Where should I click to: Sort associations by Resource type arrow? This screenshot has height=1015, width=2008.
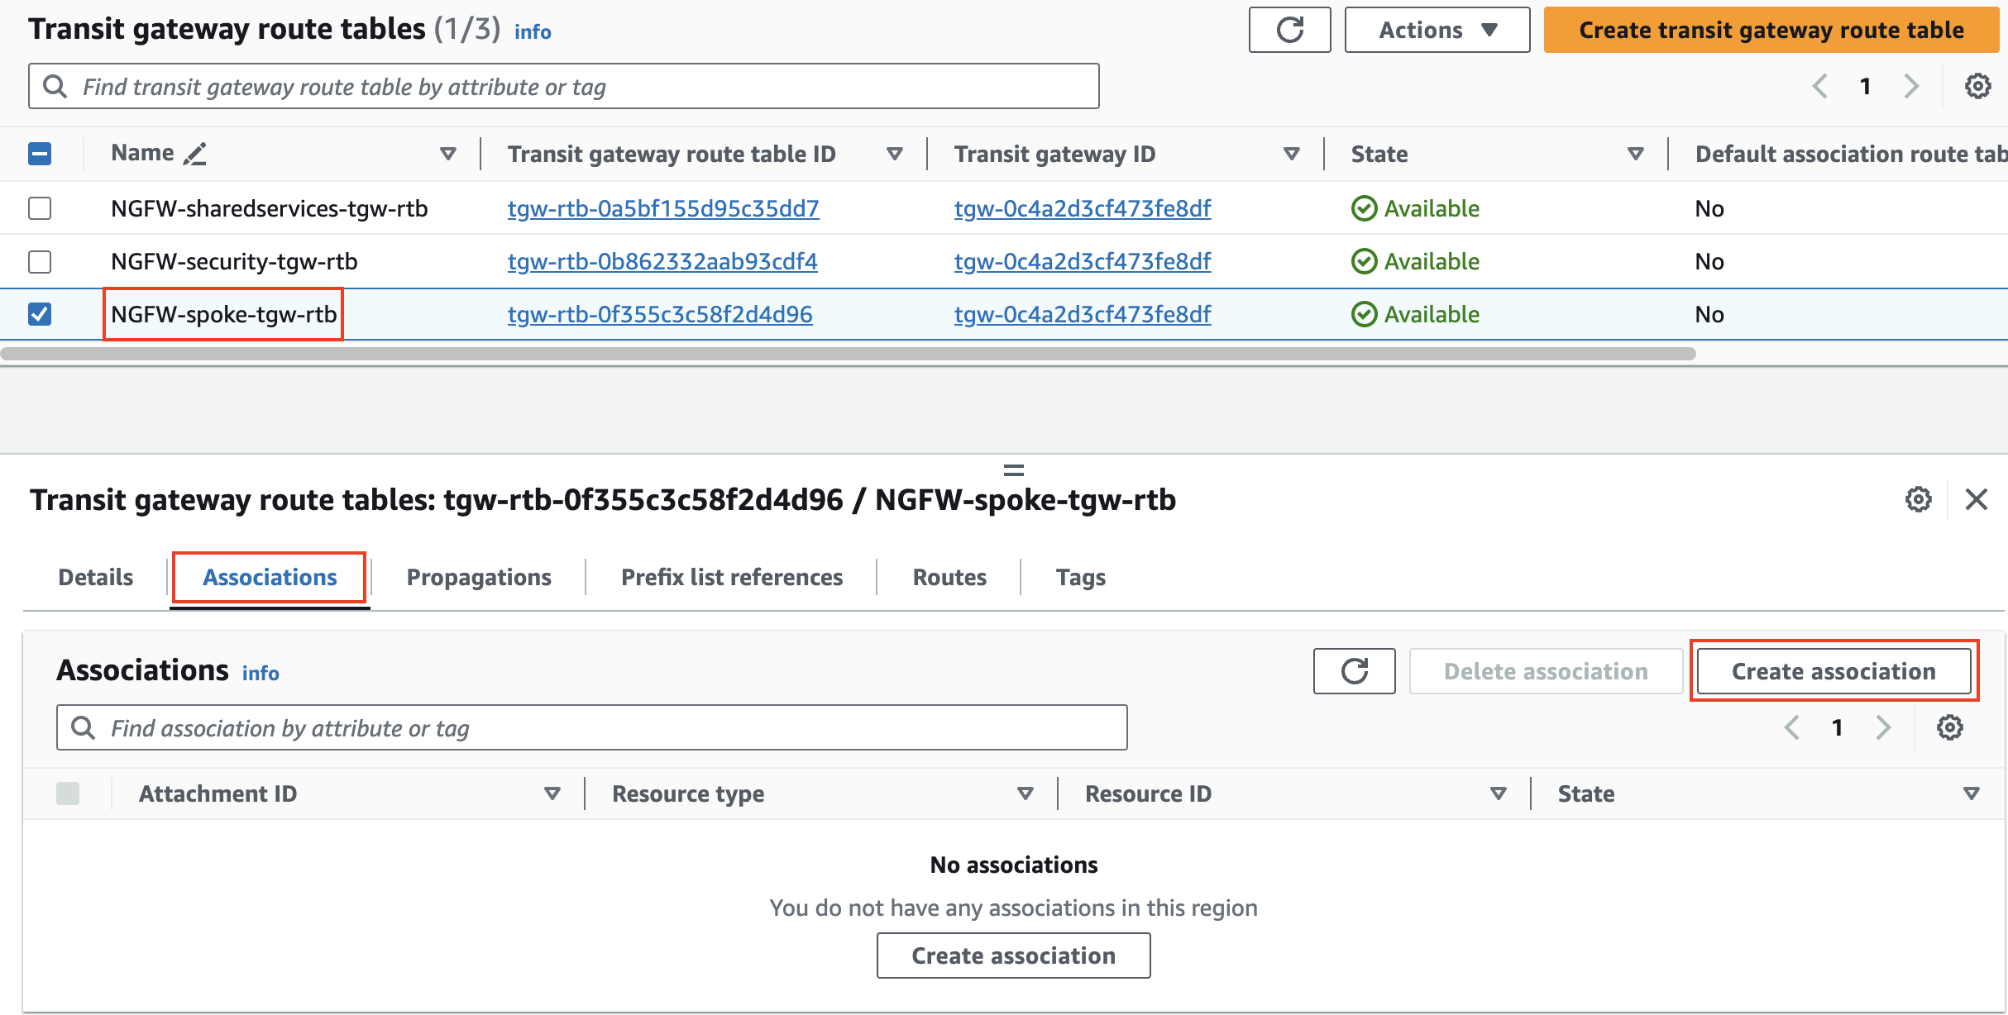tap(1025, 793)
